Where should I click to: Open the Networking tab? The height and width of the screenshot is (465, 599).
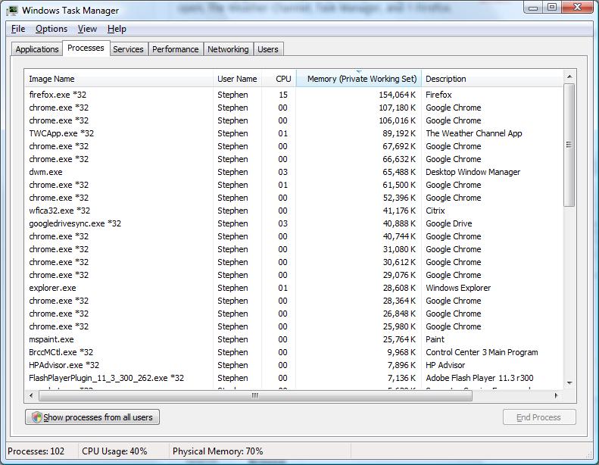click(228, 49)
